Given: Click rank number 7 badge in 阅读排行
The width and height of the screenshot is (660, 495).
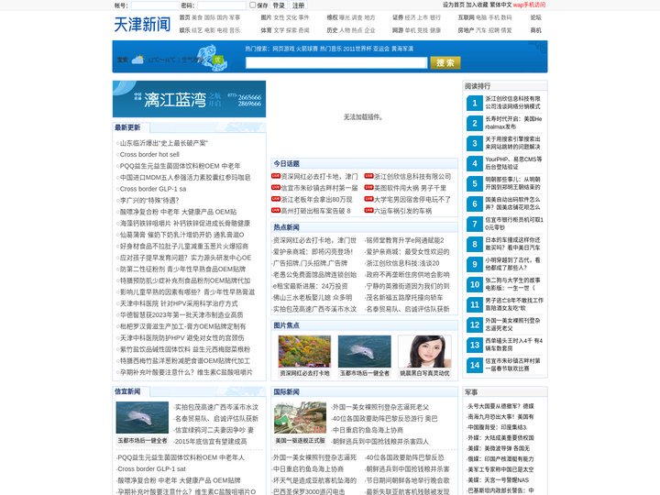Looking at the screenshot, I should 475,225.
